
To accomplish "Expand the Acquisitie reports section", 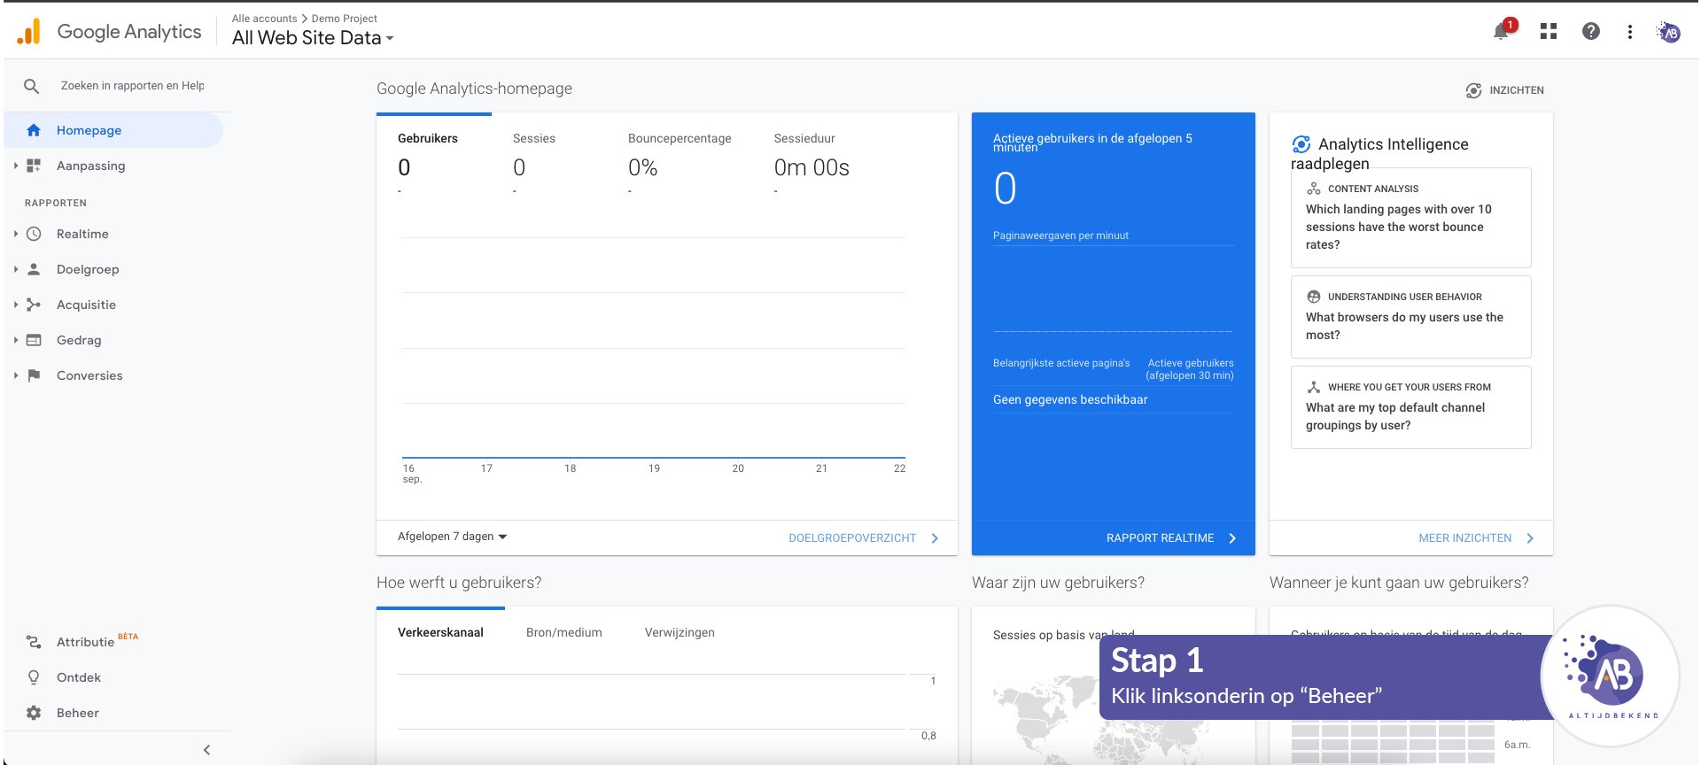I will [85, 305].
